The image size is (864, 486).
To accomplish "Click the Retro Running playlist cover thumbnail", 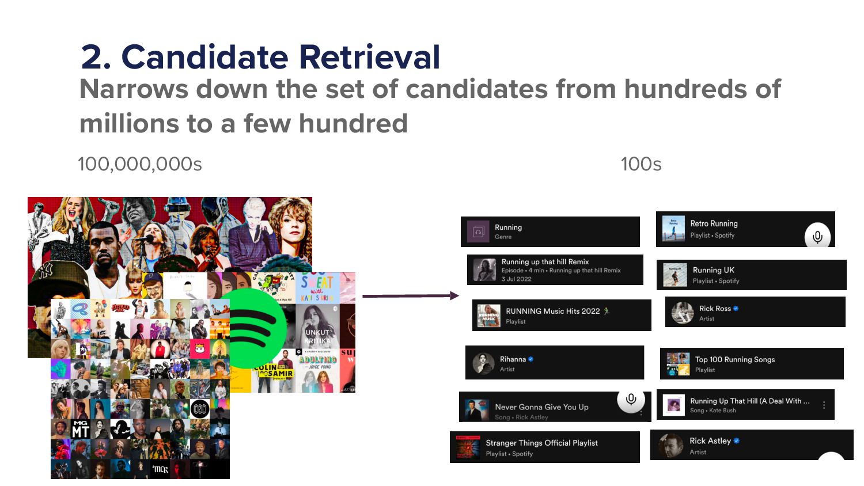I will pyautogui.click(x=673, y=229).
